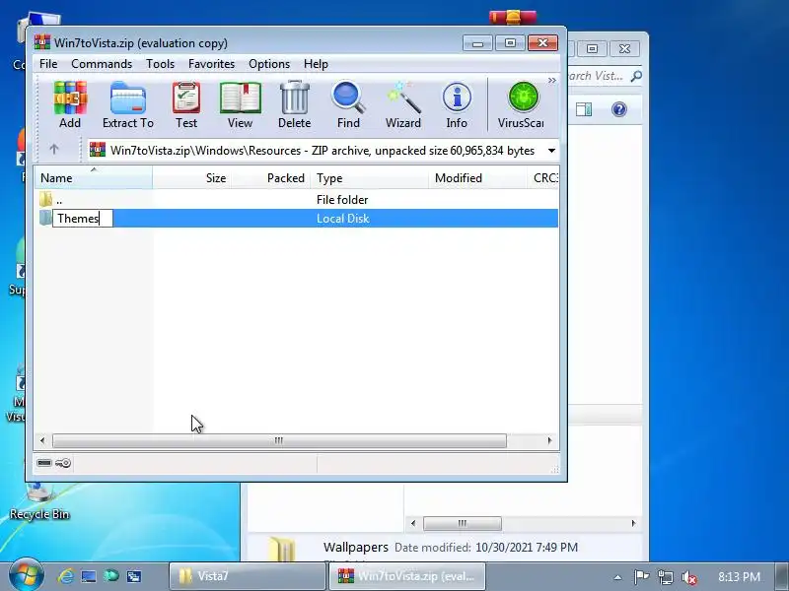Open the File menu
The image size is (789, 591).
(48, 64)
